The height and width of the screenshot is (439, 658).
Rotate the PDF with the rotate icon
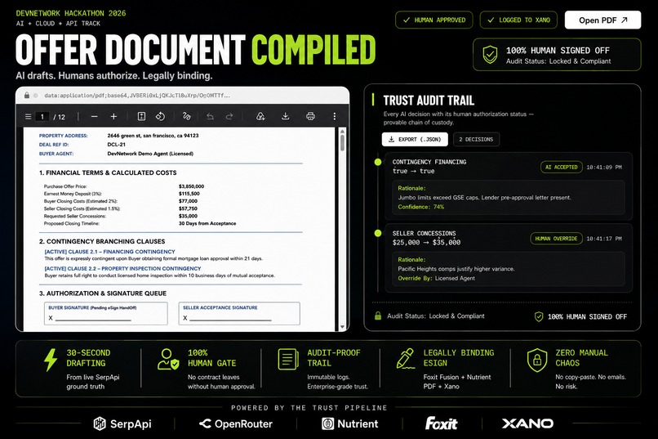pos(160,116)
